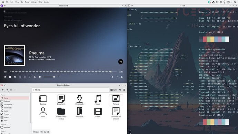The height and width of the screenshot is (134, 238).
Task: Open search in Dolphin toolbar
Action: pos(120,90)
